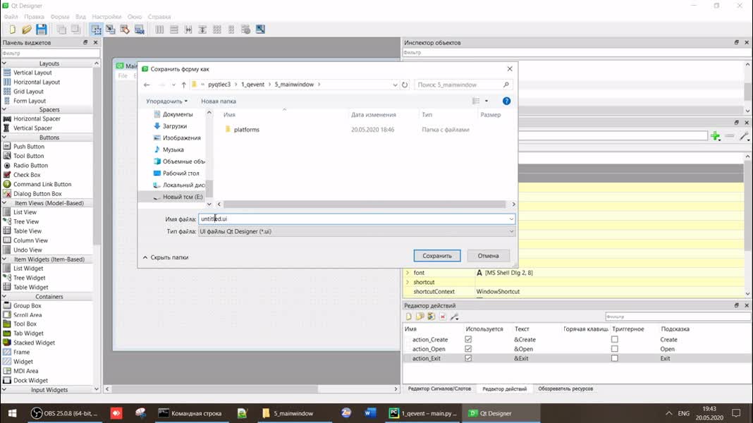Click the Сохранить button

click(437, 256)
